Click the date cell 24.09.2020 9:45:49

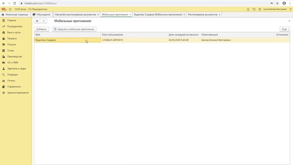click(184, 40)
